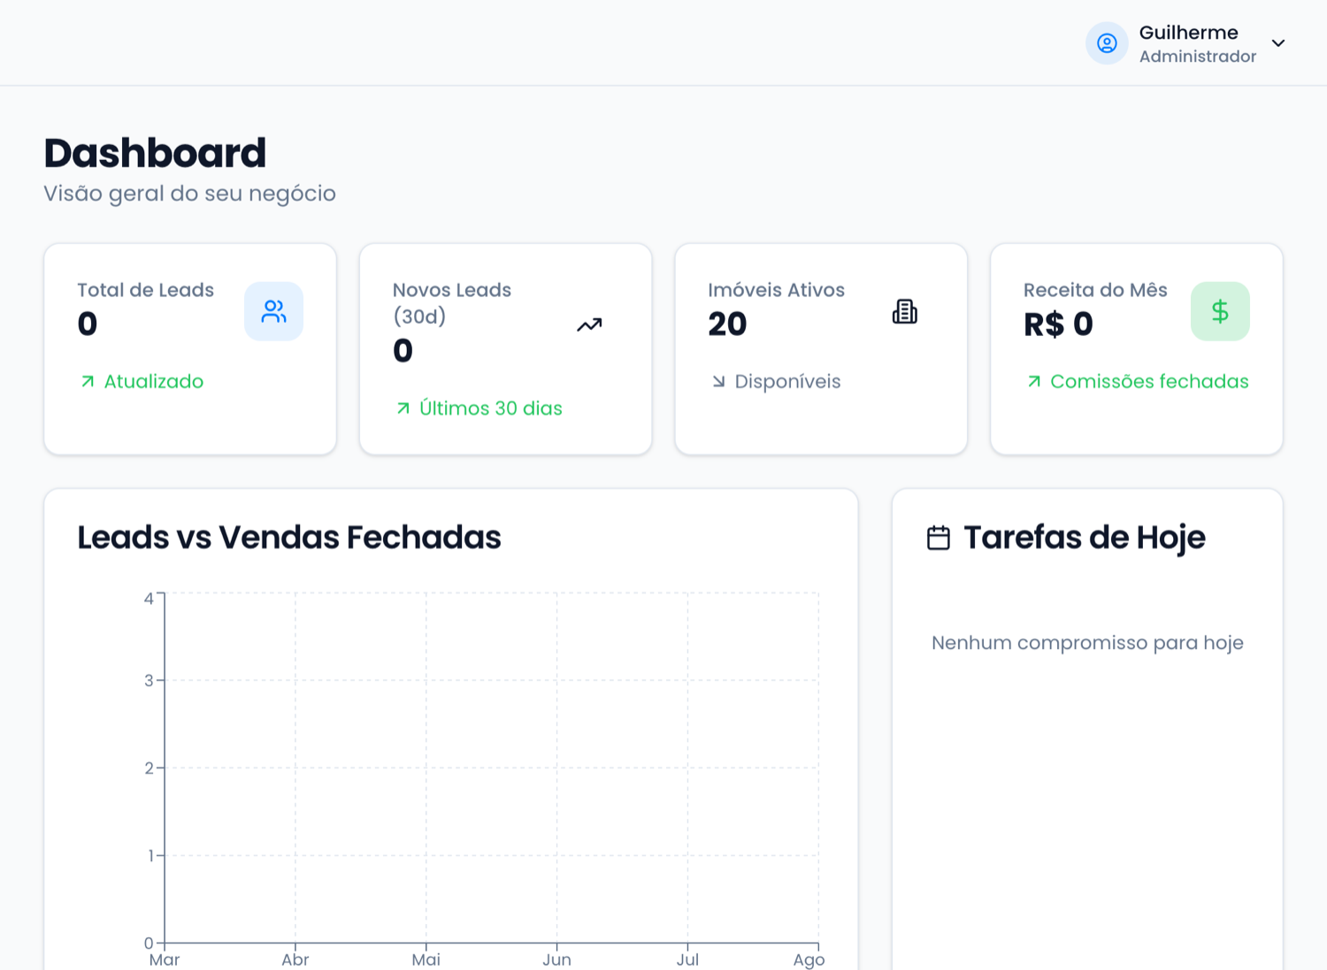1327x970 pixels.
Task: Click the Administrador role label
Action: pos(1198,57)
